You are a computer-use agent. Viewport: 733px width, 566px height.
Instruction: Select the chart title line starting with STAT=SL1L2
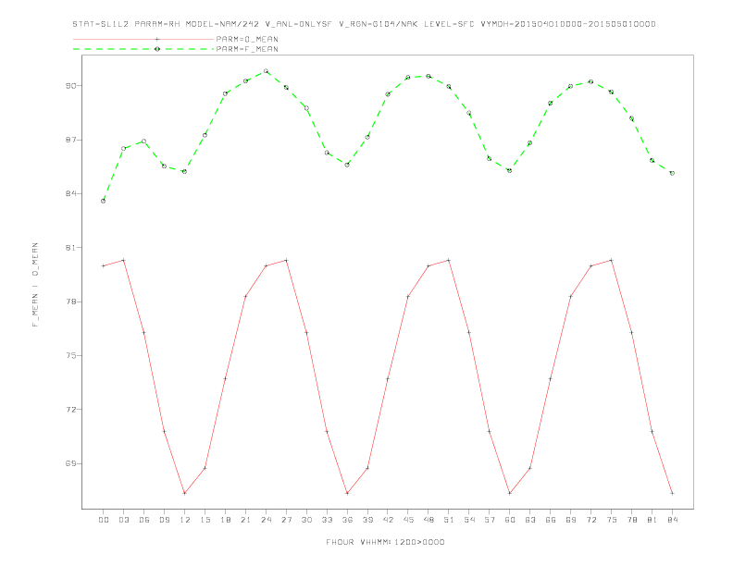364,24
